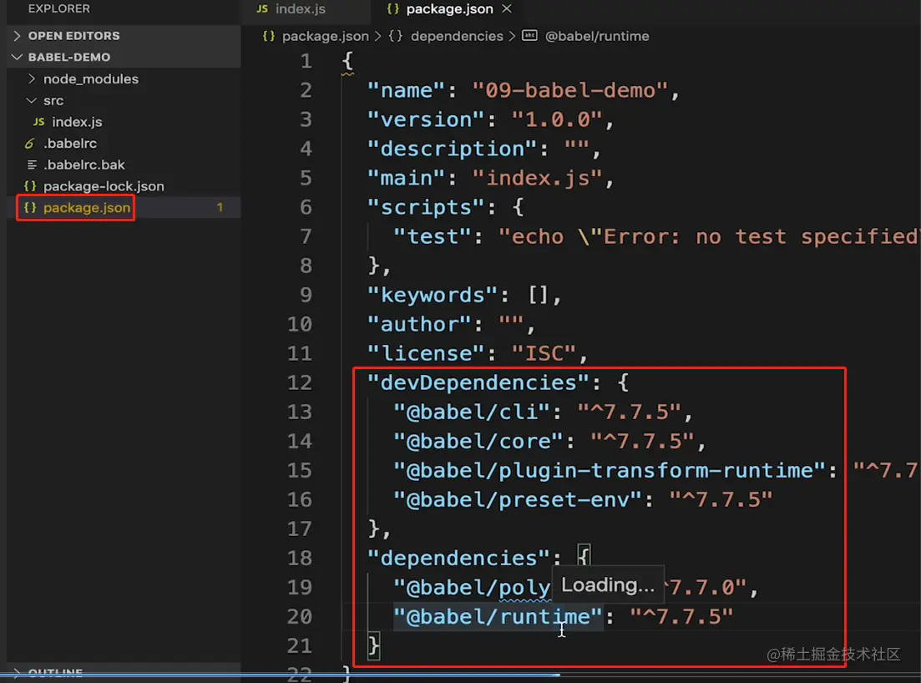The image size is (921, 683).
Task: Click line number 12 in the gutter
Action: [300, 383]
